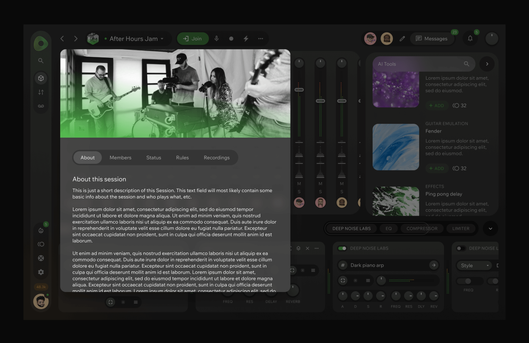Enable the second Deep Noise Labs module switch
The width and height of the screenshot is (529, 343).
(x=461, y=248)
